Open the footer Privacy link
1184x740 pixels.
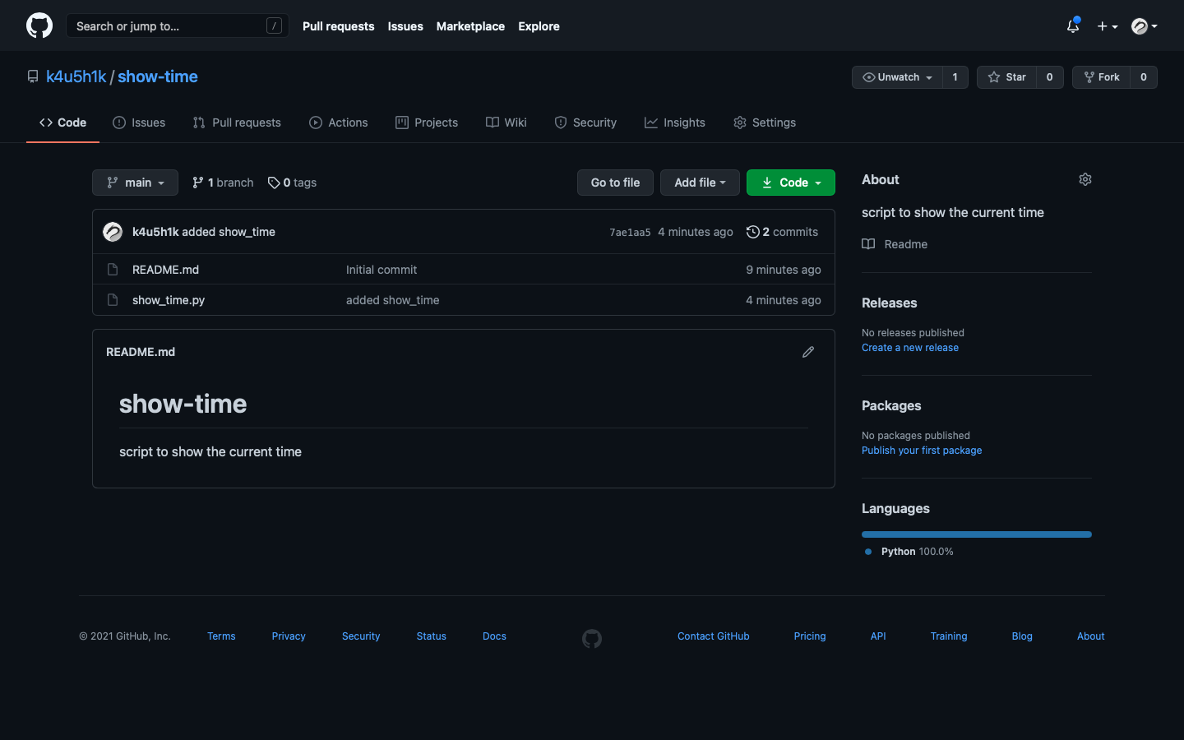coord(289,636)
